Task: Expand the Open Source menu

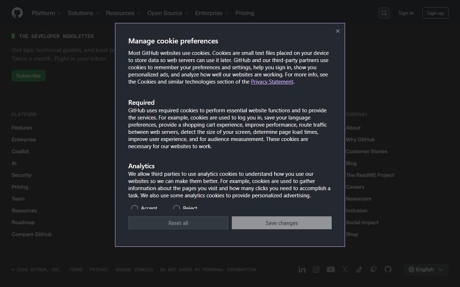Action: (x=168, y=13)
